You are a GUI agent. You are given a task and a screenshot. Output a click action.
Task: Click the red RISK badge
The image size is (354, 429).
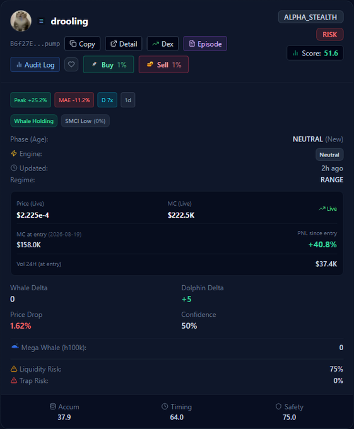(x=330, y=35)
